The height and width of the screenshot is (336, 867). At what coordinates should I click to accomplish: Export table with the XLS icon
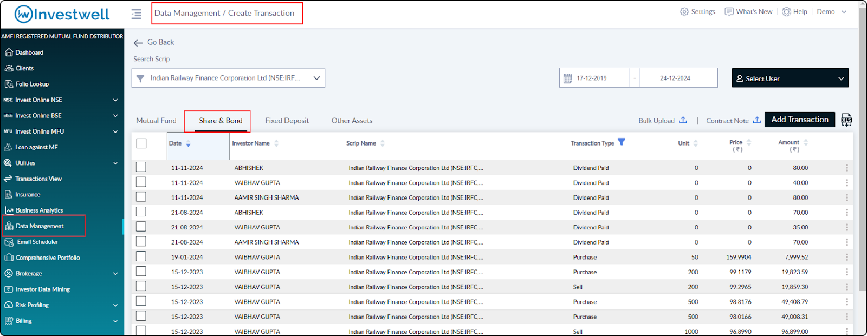pyautogui.click(x=846, y=120)
